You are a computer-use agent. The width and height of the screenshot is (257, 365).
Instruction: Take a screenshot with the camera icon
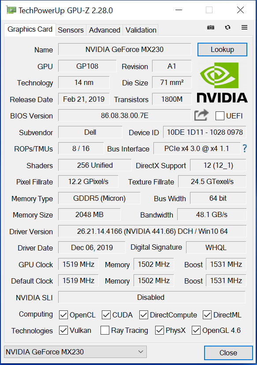(x=210, y=27)
